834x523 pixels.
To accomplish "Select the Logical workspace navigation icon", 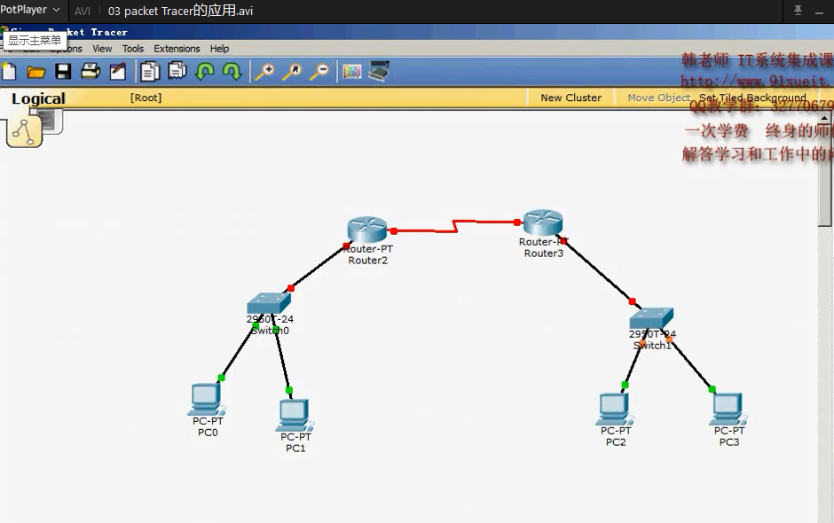I will 24,132.
